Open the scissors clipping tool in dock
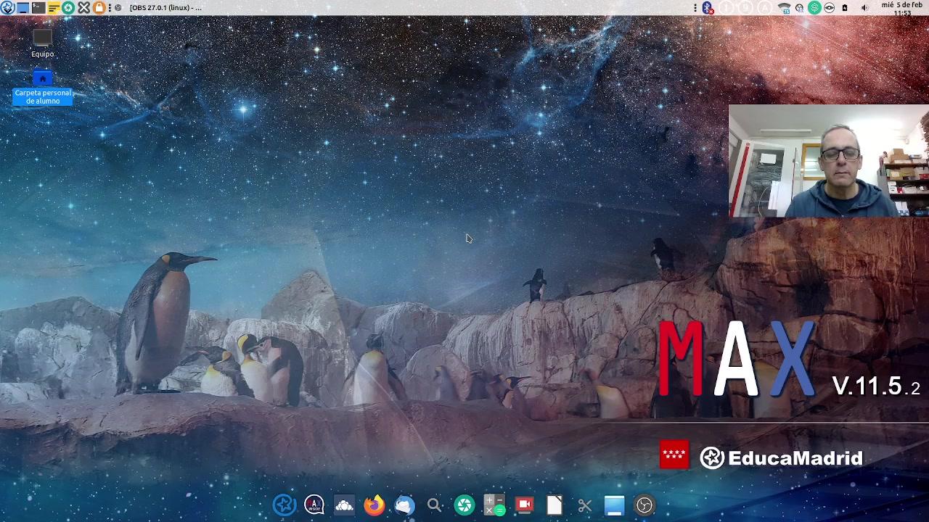The height and width of the screenshot is (522, 929). [584, 505]
